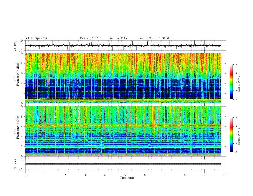Viewport: 253px width, 196px height.
Task: Click the "-4" label on ch.2 colorbar
Action: 235,126
